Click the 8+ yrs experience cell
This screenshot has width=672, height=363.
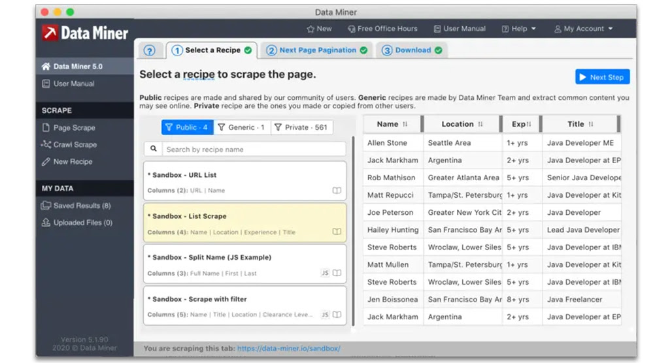click(522, 299)
